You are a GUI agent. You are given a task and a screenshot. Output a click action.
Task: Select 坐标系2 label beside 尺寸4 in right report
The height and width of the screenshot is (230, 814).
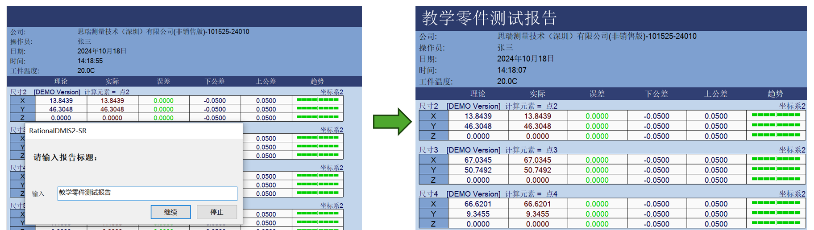click(792, 194)
